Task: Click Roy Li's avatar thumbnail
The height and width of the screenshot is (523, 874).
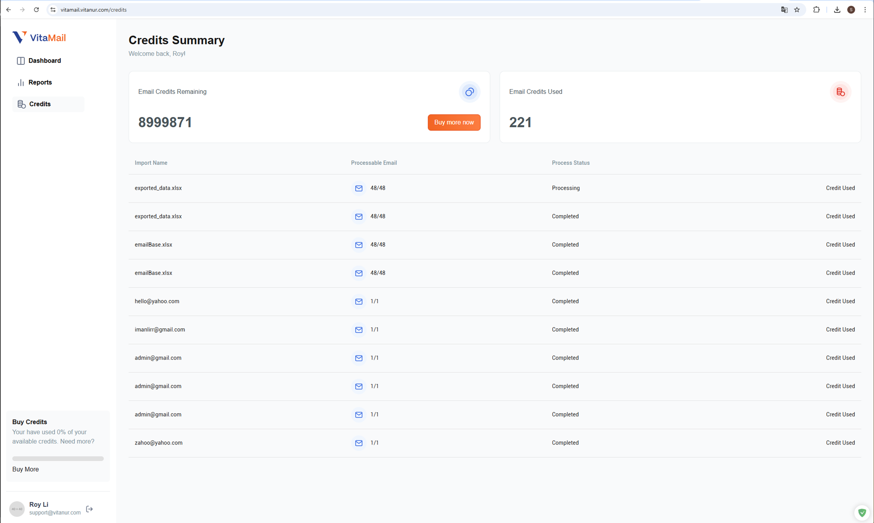Action: (x=17, y=509)
